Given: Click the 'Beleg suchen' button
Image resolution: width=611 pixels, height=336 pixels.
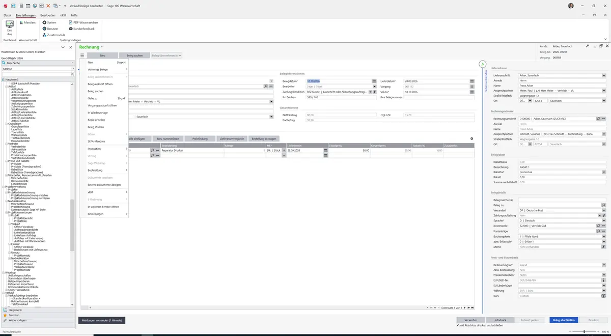Looking at the screenshot, I should click(x=134, y=55).
